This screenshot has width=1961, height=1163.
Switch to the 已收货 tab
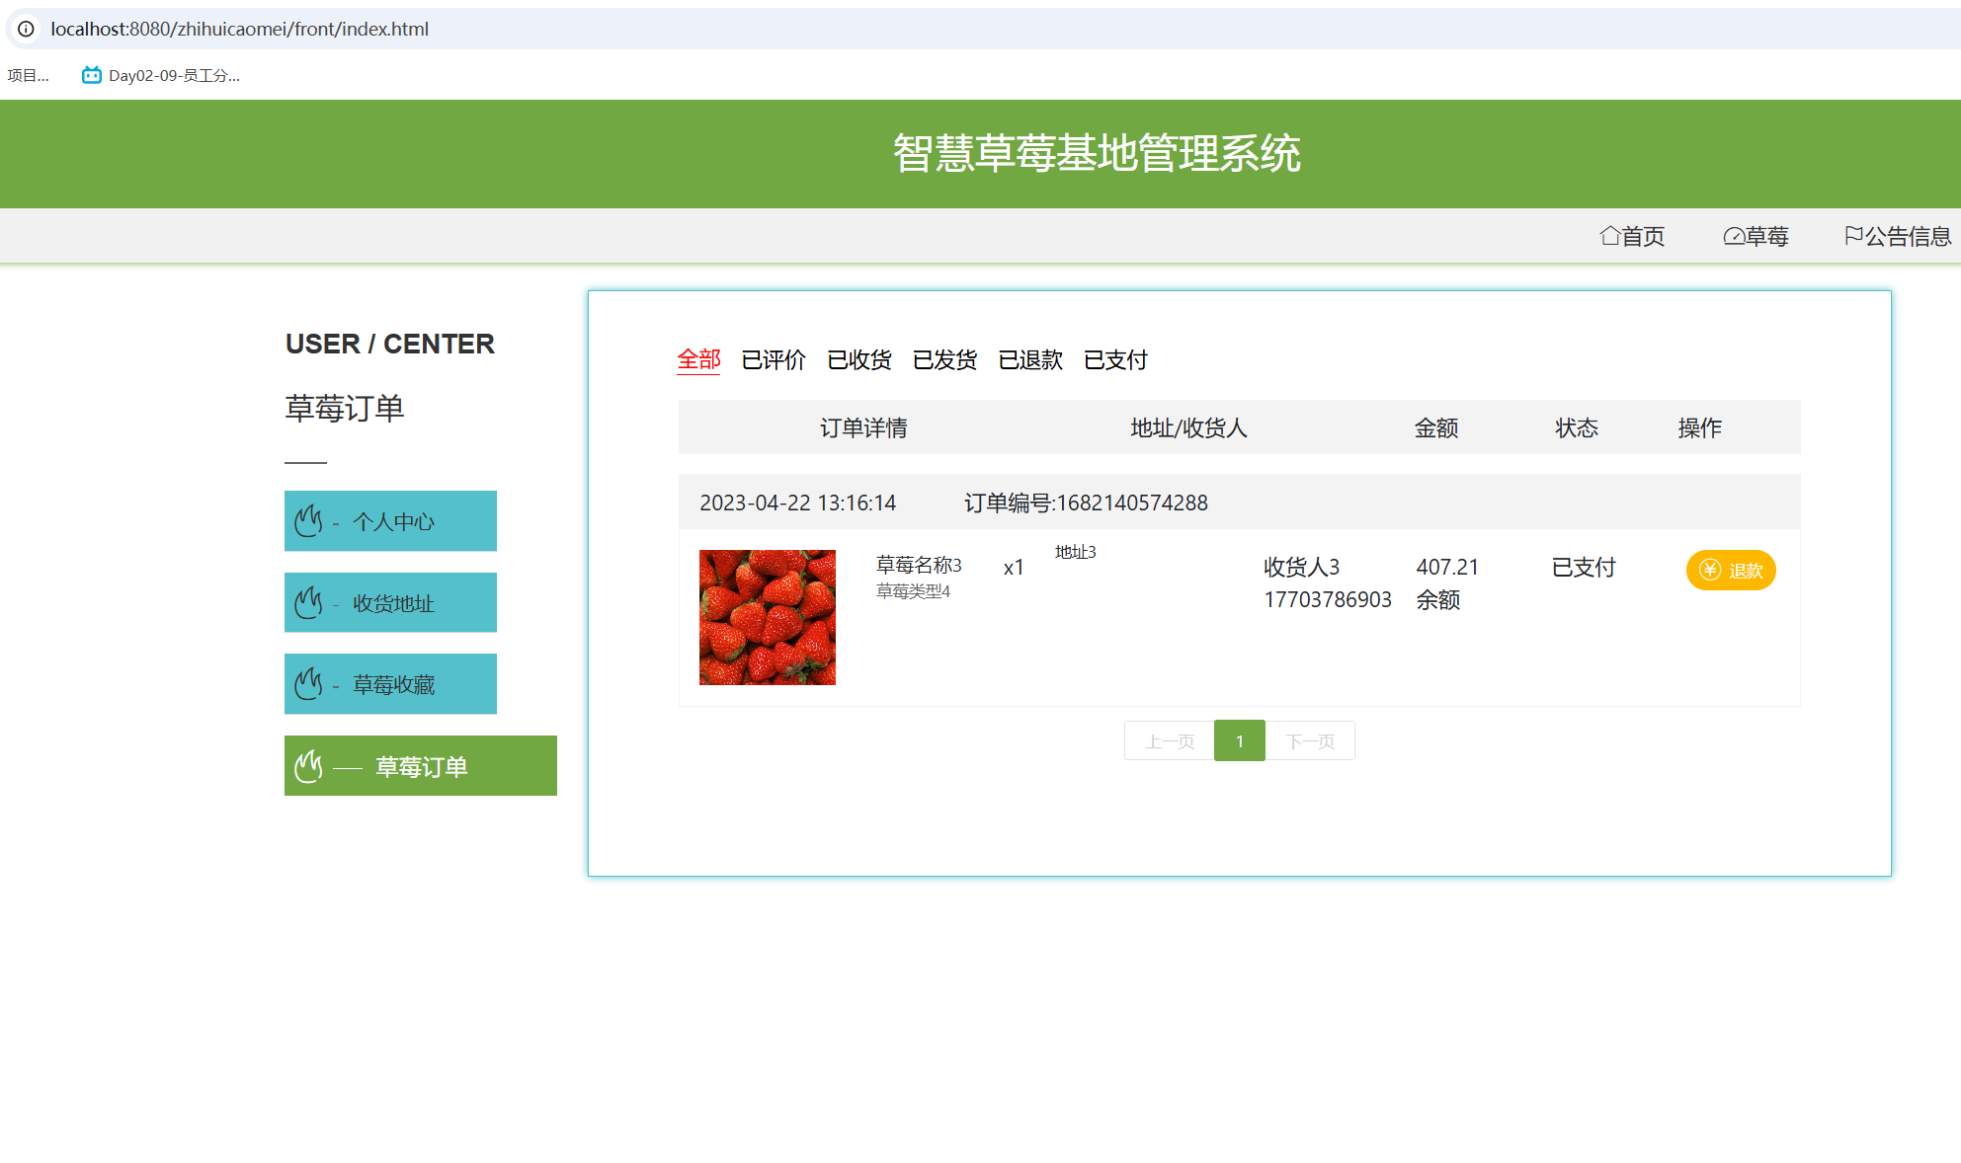[859, 359]
